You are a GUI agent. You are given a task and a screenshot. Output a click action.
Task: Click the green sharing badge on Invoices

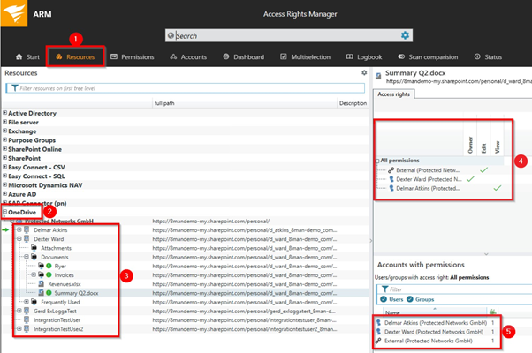(x=49, y=274)
